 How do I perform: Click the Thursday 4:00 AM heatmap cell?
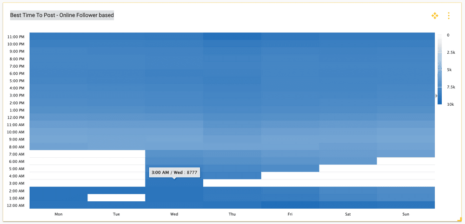tap(232, 176)
